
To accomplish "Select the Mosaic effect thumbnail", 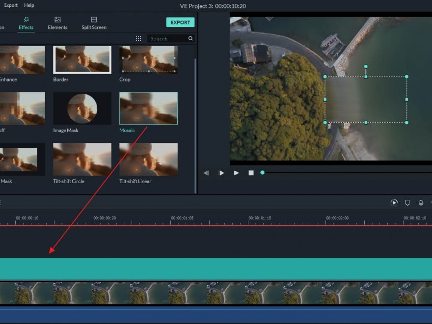I will [x=148, y=108].
